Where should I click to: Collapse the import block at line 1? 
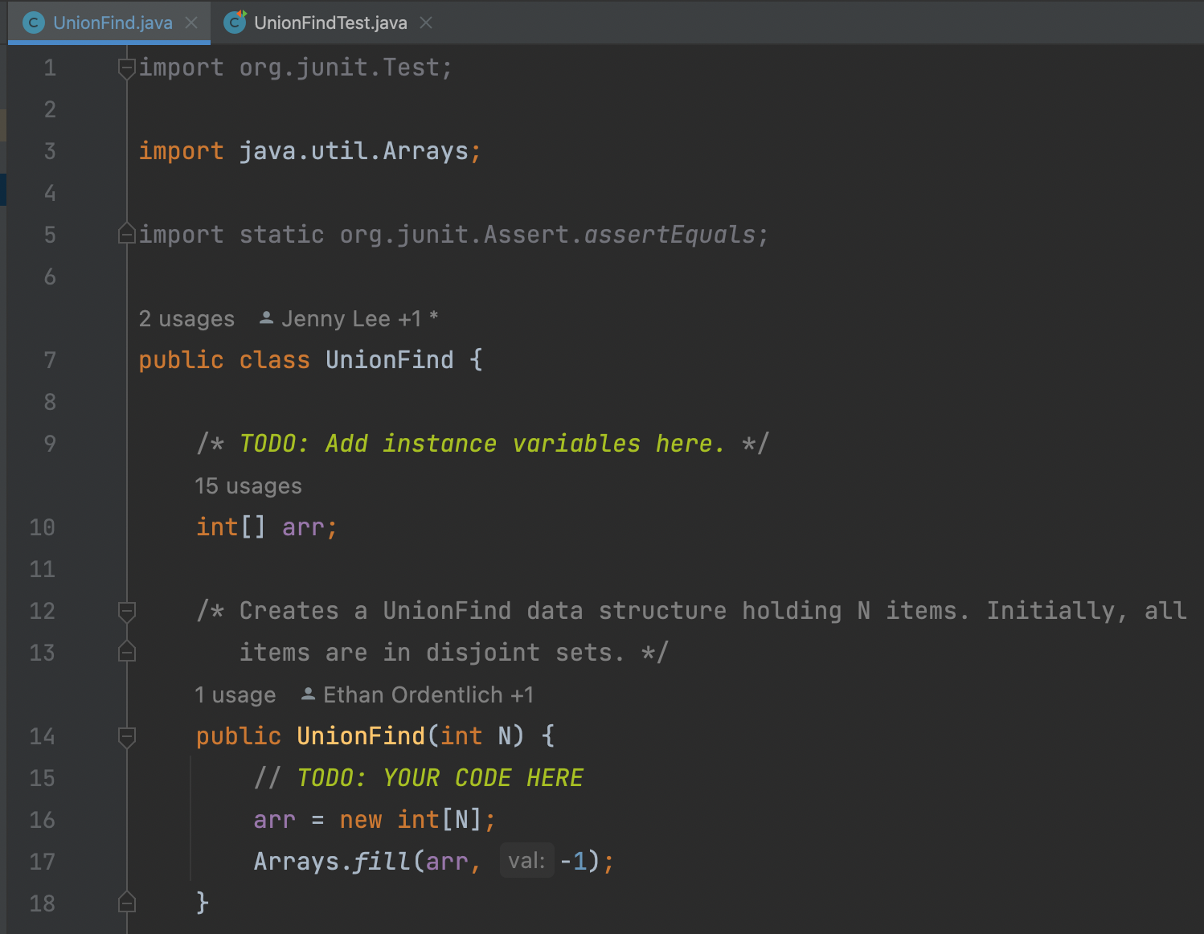point(127,68)
